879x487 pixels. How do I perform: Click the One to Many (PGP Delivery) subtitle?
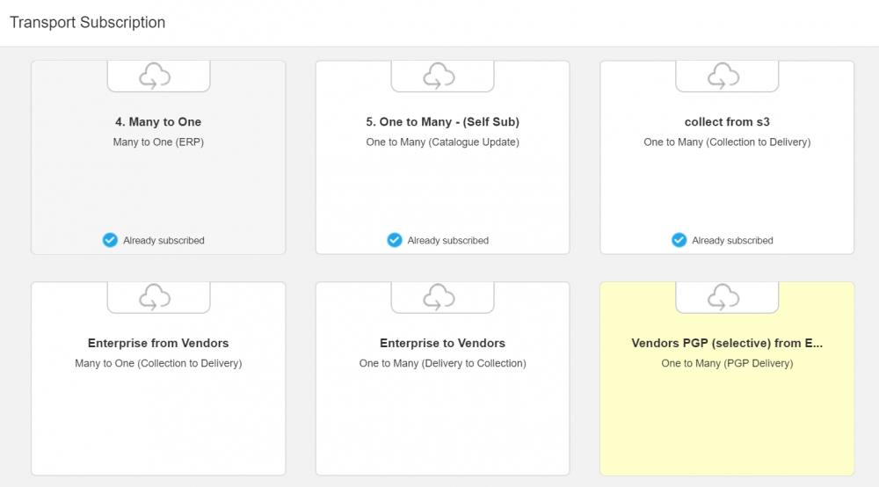727,363
